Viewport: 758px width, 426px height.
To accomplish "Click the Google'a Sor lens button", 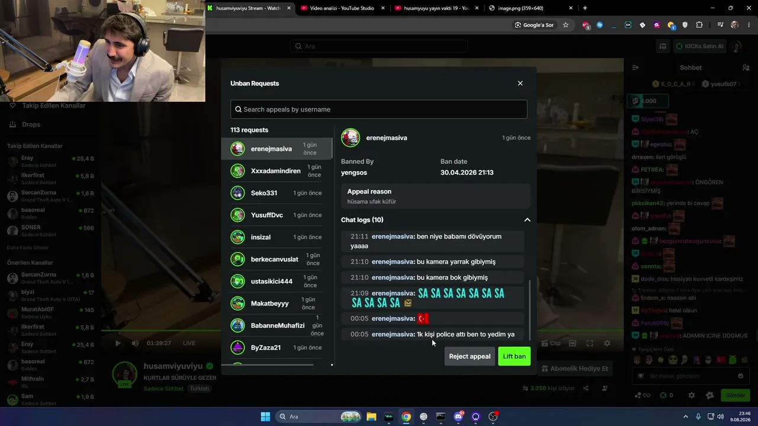I will (534, 25).
